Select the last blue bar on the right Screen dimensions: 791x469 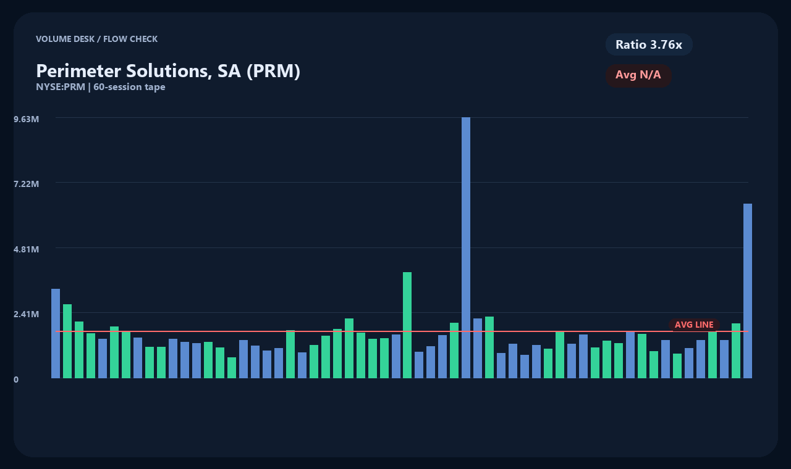(748, 291)
